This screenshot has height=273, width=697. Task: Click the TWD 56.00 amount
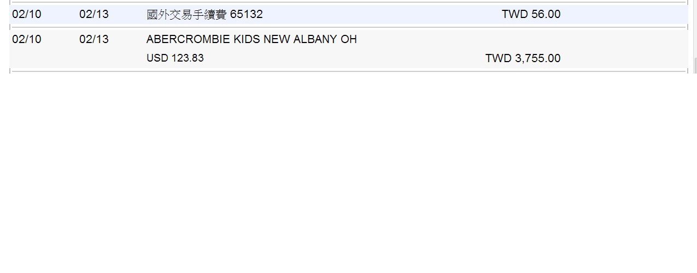[x=531, y=14]
